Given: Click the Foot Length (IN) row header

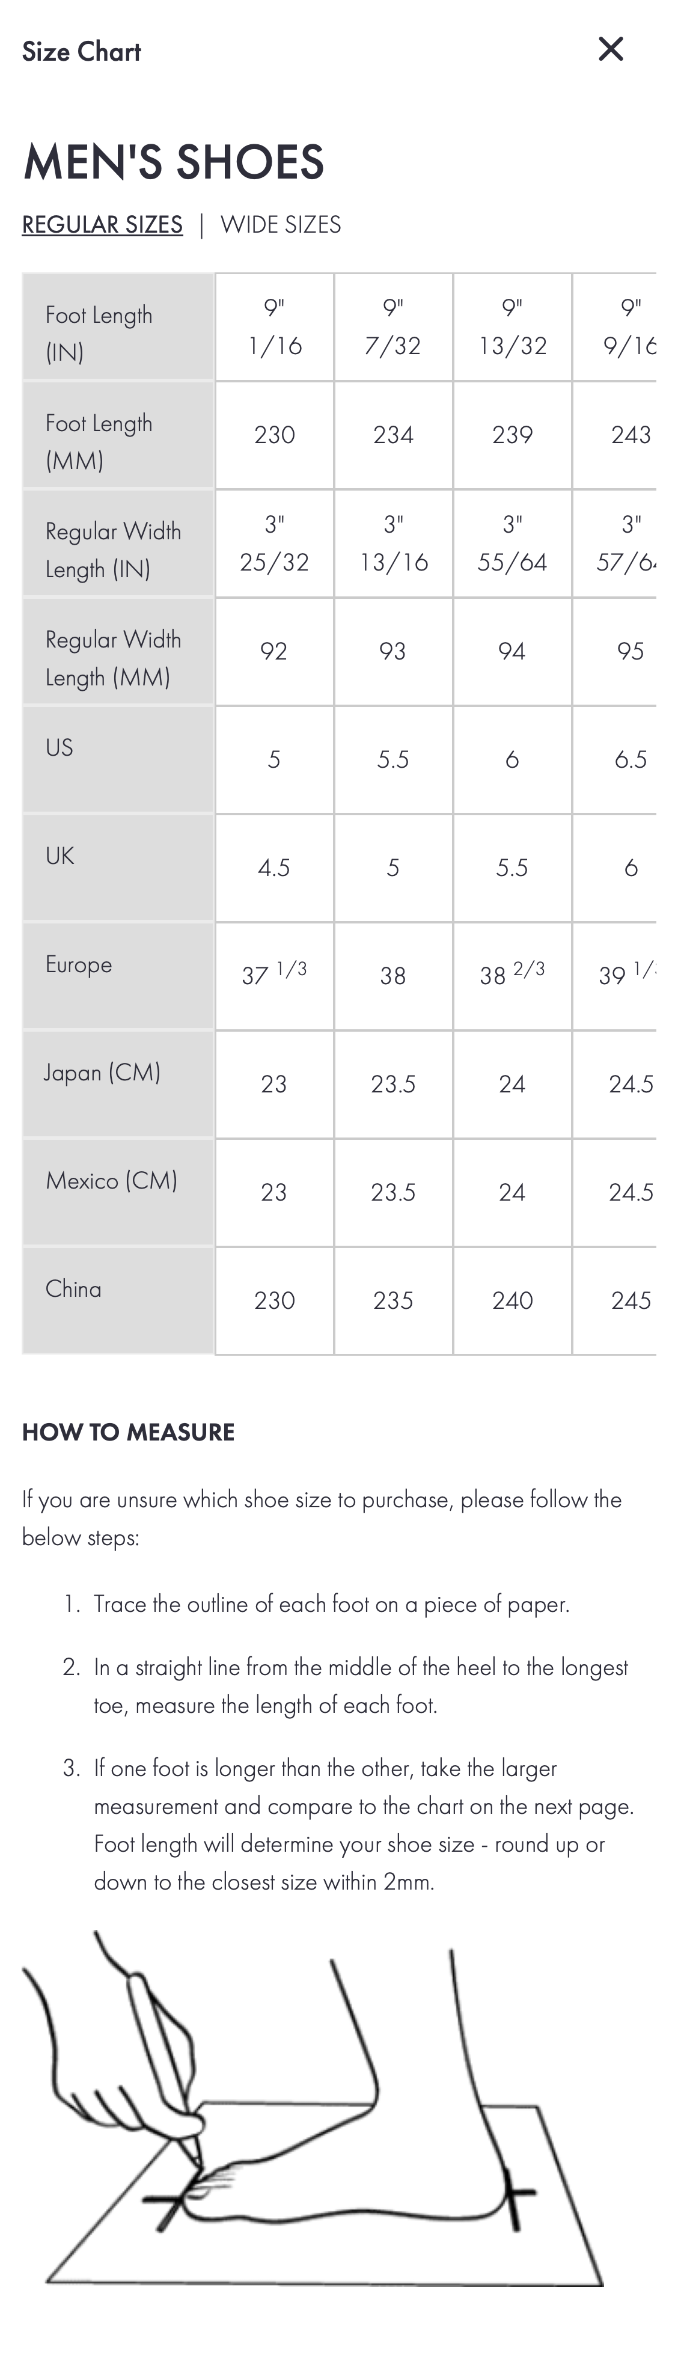Looking at the screenshot, I should point(118,327).
